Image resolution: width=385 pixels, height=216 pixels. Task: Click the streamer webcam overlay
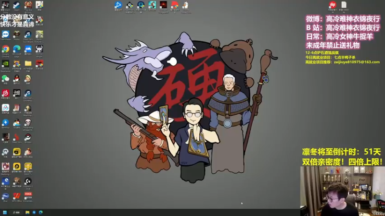point(343,191)
